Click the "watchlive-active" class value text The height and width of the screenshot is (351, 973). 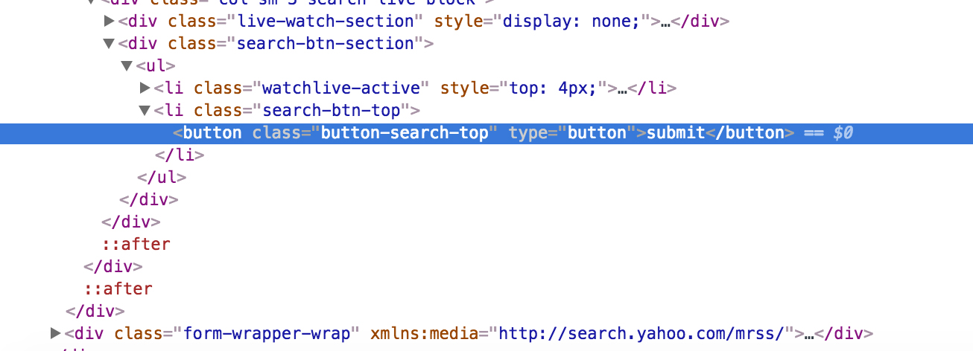click(342, 88)
